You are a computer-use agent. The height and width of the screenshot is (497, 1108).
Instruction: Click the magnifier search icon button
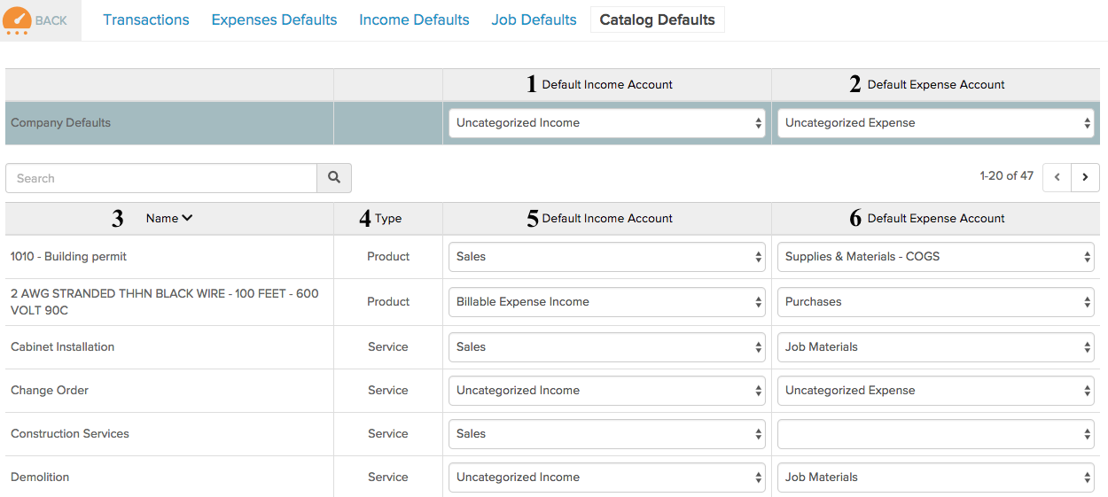click(334, 178)
